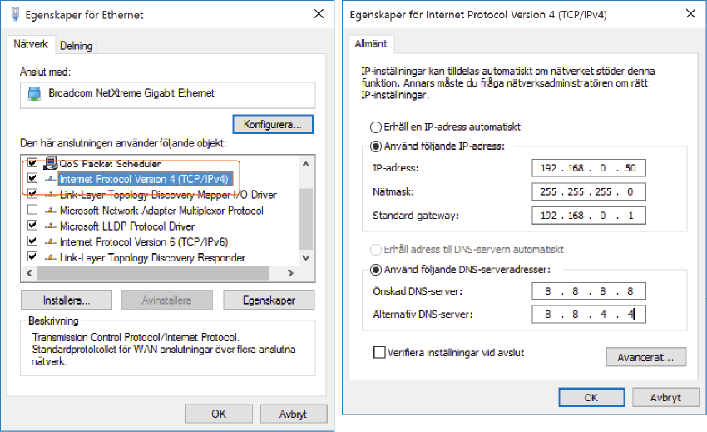Switch to the Delning tab
Screen dimensions: 707x432
tap(77, 46)
